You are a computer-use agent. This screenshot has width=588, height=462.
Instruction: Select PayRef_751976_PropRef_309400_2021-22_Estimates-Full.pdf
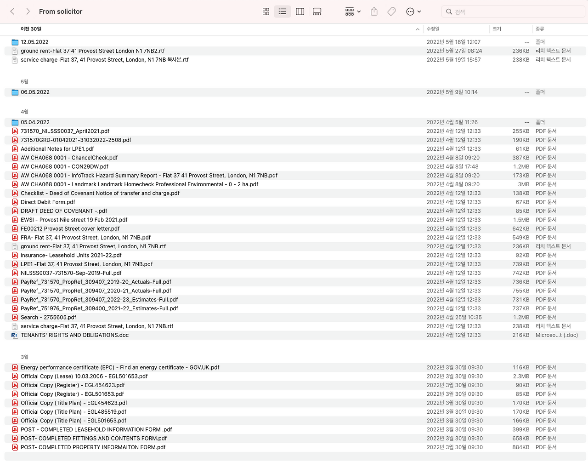click(99, 308)
